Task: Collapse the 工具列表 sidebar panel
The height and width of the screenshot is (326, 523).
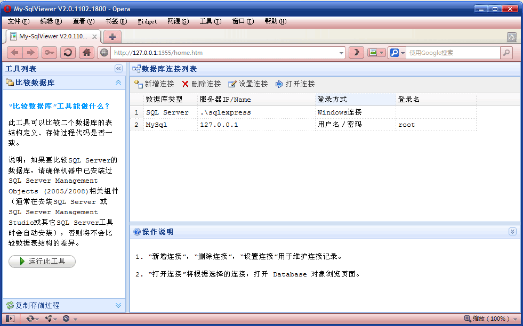Action: point(118,69)
